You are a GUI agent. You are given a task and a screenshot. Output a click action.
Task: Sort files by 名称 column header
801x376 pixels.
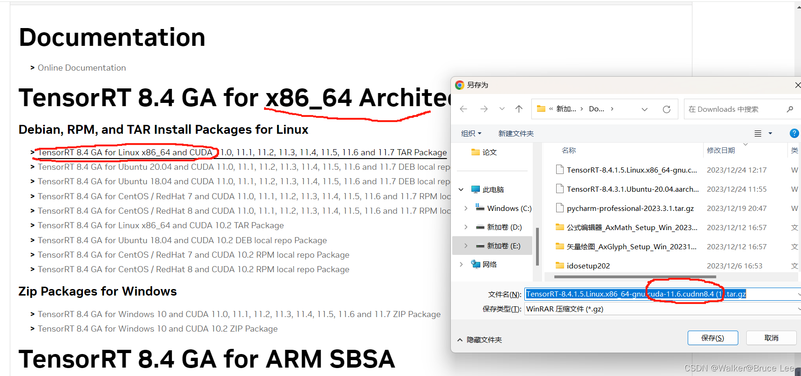click(569, 150)
